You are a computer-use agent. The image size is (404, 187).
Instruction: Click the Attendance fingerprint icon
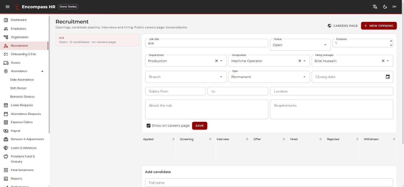[6, 71]
